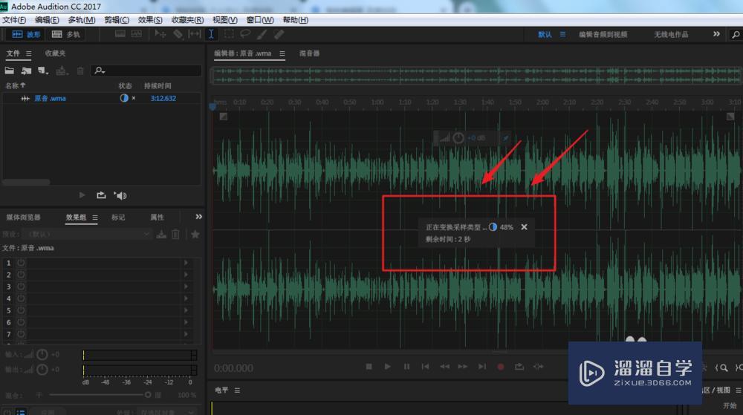Switch to the 混音器 tab
The image size is (743, 415).
[x=309, y=53]
